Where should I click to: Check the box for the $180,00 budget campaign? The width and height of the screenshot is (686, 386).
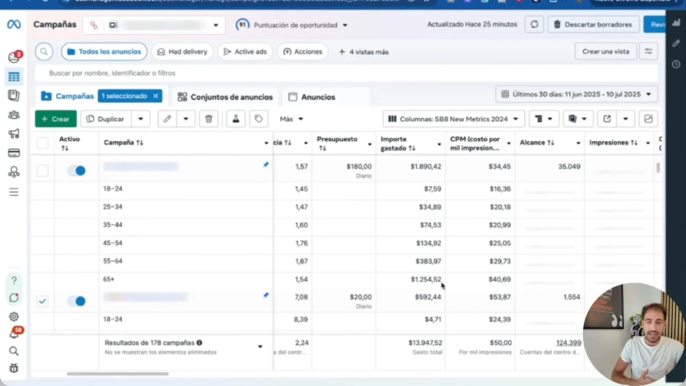tap(42, 171)
